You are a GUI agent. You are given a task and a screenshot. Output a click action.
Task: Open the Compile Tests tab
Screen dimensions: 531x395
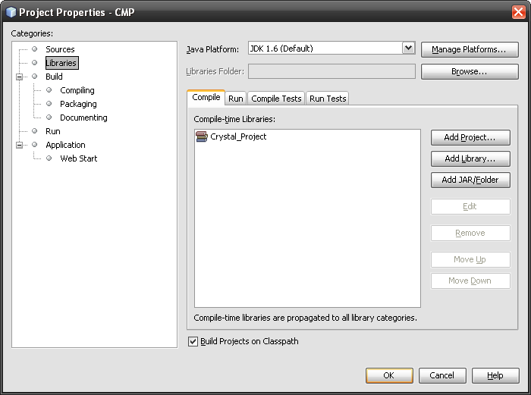(x=276, y=99)
